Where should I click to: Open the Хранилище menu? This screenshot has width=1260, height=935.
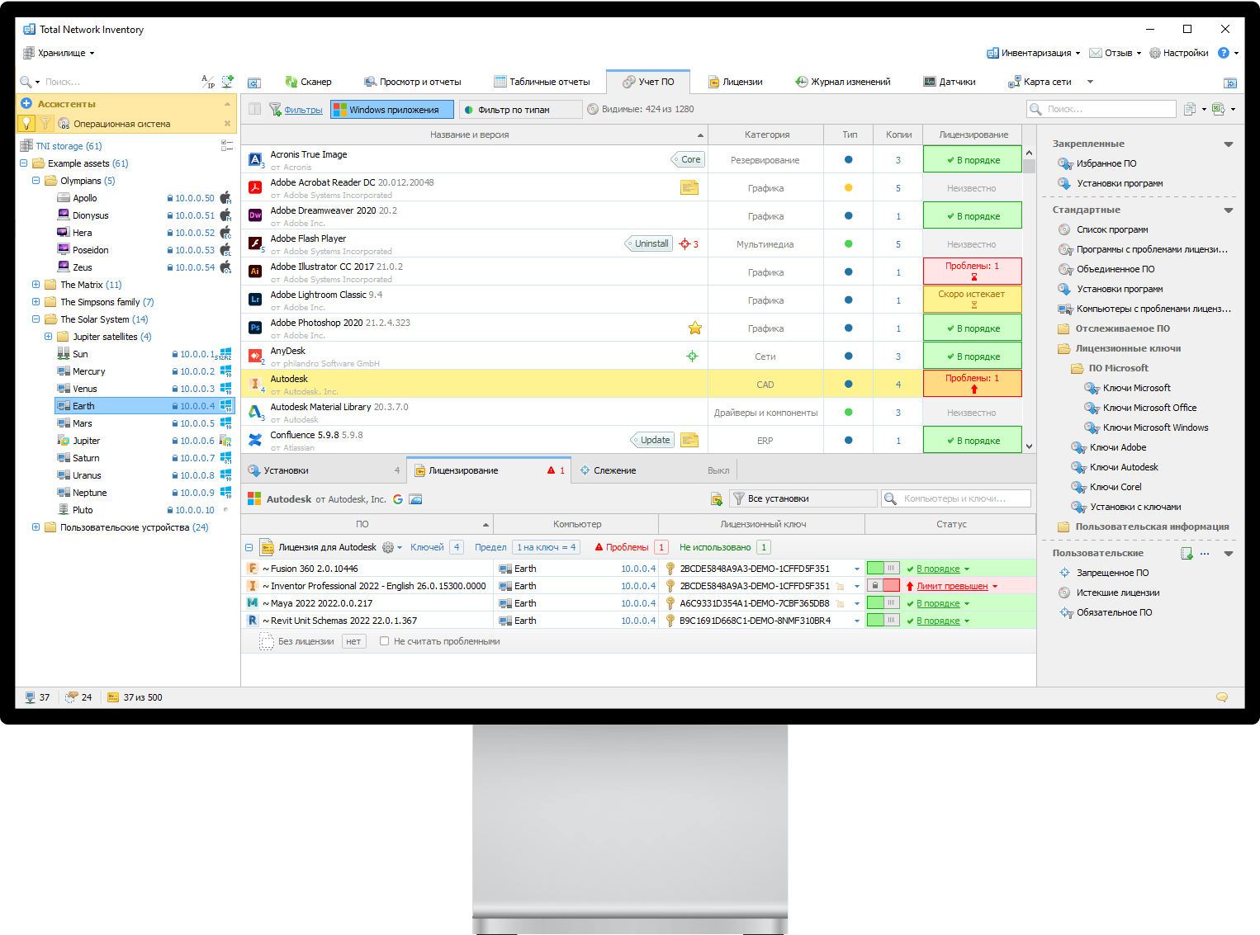(x=59, y=53)
